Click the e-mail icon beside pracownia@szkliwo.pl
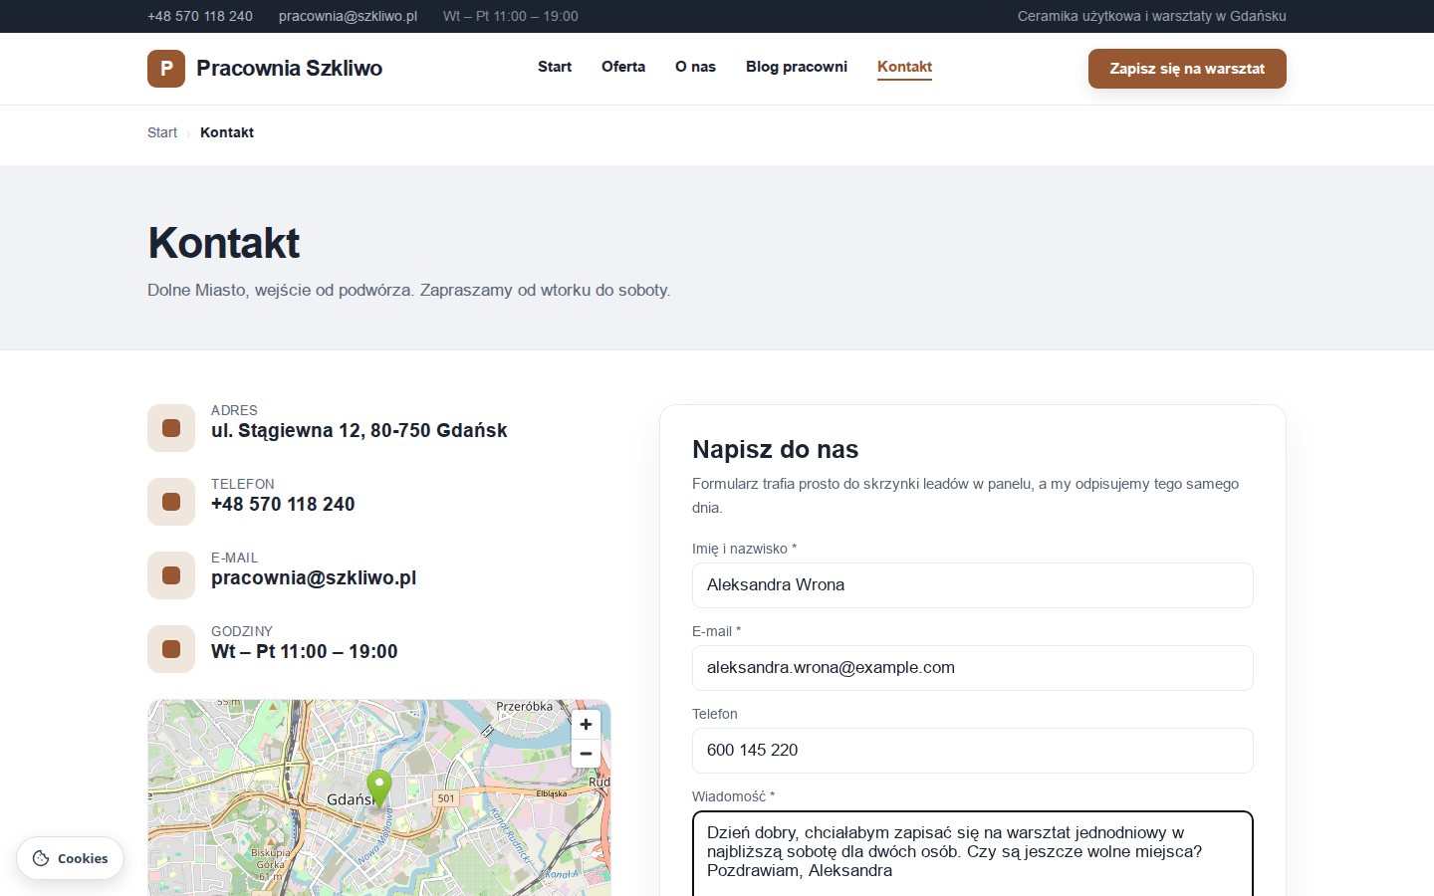This screenshot has height=896, width=1434. (x=171, y=575)
